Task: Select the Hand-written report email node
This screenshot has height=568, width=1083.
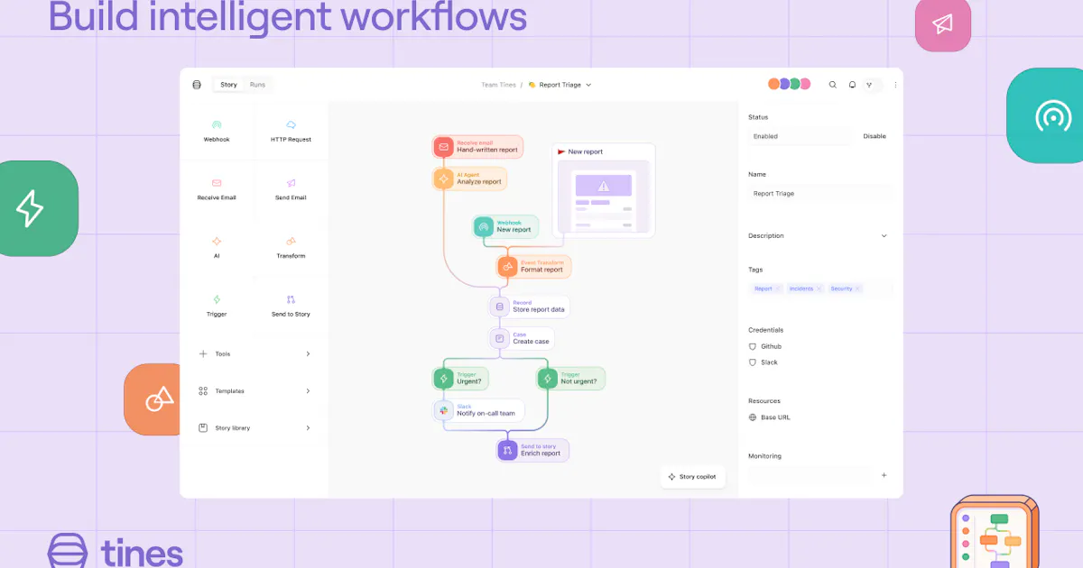Action: click(x=477, y=146)
